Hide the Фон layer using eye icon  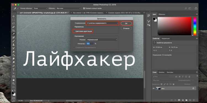(x=153, y=88)
